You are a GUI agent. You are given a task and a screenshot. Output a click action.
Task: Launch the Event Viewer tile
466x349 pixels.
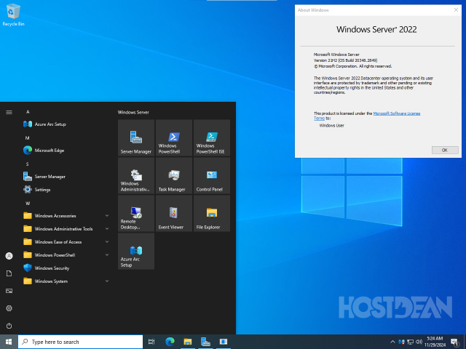pyautogui.click(x=174, y=213)
